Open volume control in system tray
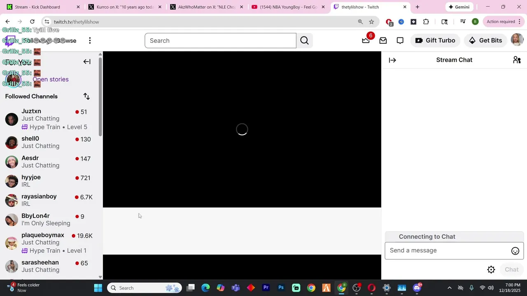 490,288
